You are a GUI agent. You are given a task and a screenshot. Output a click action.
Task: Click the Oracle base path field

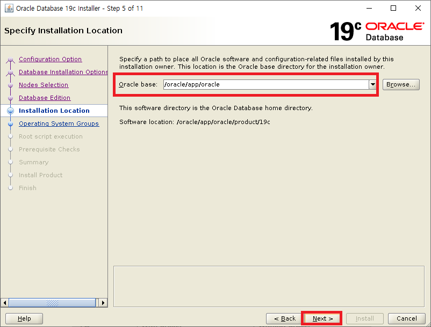pyautogui.click(x=266, y=84)
